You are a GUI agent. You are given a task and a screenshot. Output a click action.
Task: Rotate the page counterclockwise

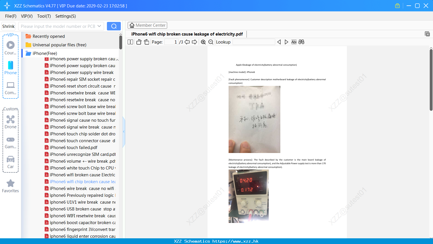click(139, 42)
